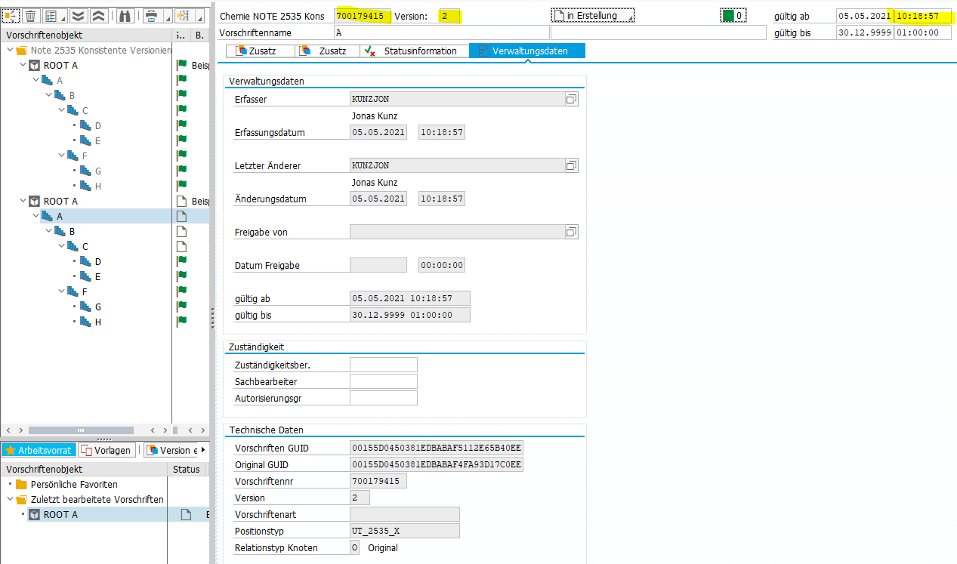Click the printer icon in toolbar
957x564 pixels.
[151, 16]
